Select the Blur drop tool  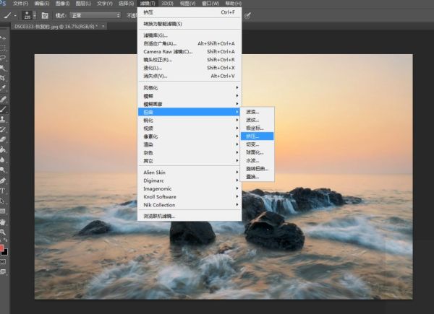[3, 160]
